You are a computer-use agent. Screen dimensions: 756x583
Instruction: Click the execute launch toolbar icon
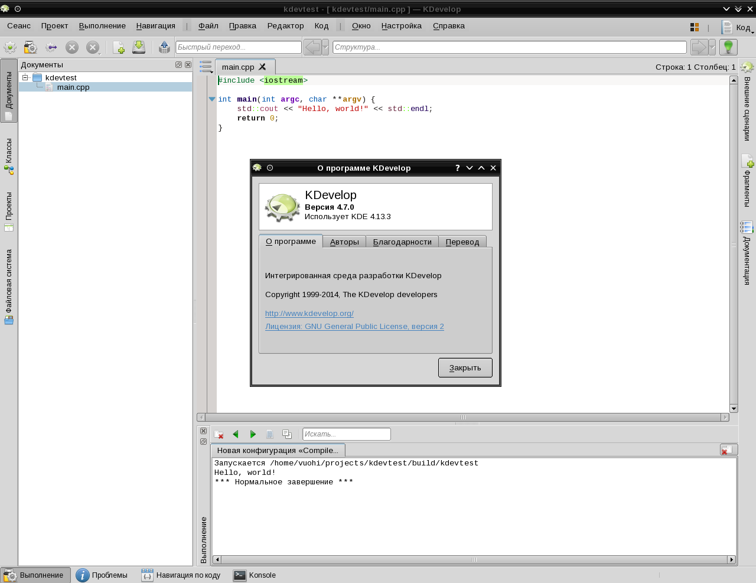(x=31, y=47)
